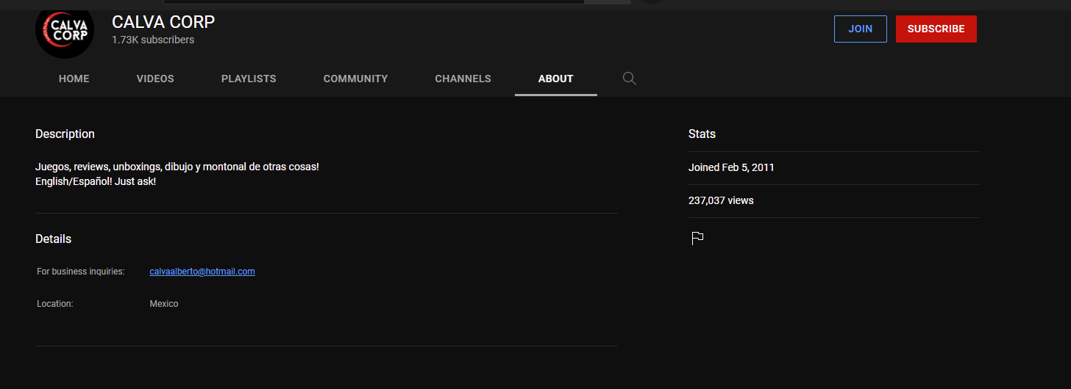The image size is (1071, 389).
Task: Click the Description heading
Action: click(x=65, y=134)
